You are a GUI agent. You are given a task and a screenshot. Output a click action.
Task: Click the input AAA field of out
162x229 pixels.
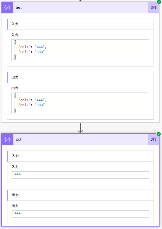[80, 175]
